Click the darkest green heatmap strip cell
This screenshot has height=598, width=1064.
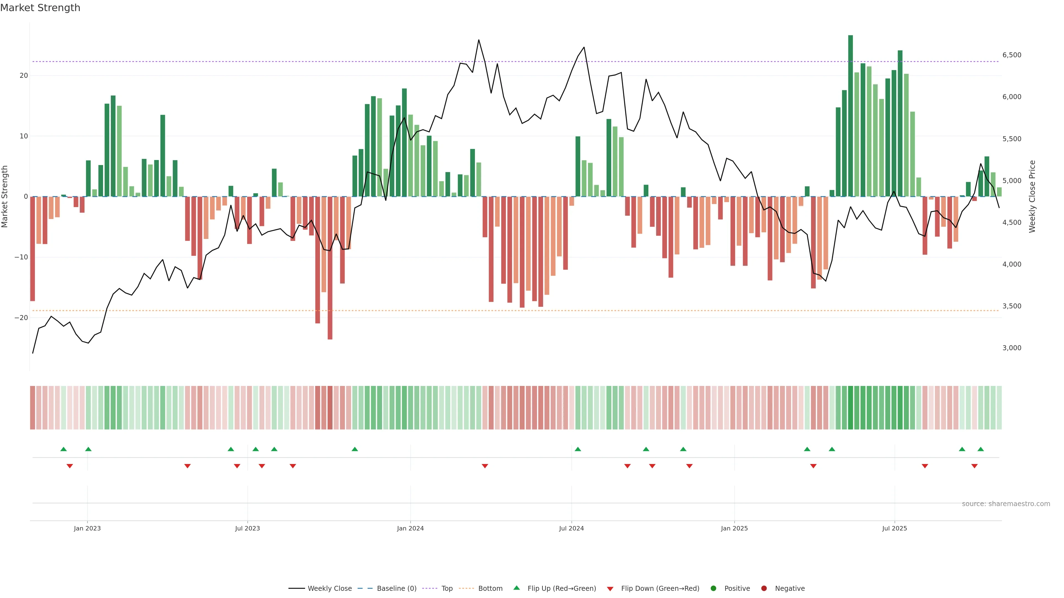pyautogui.click(x=850, y=408)
